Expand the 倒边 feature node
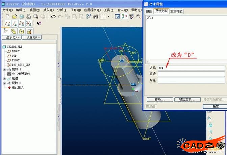This screenshot has width=227, height=155. 4,78
